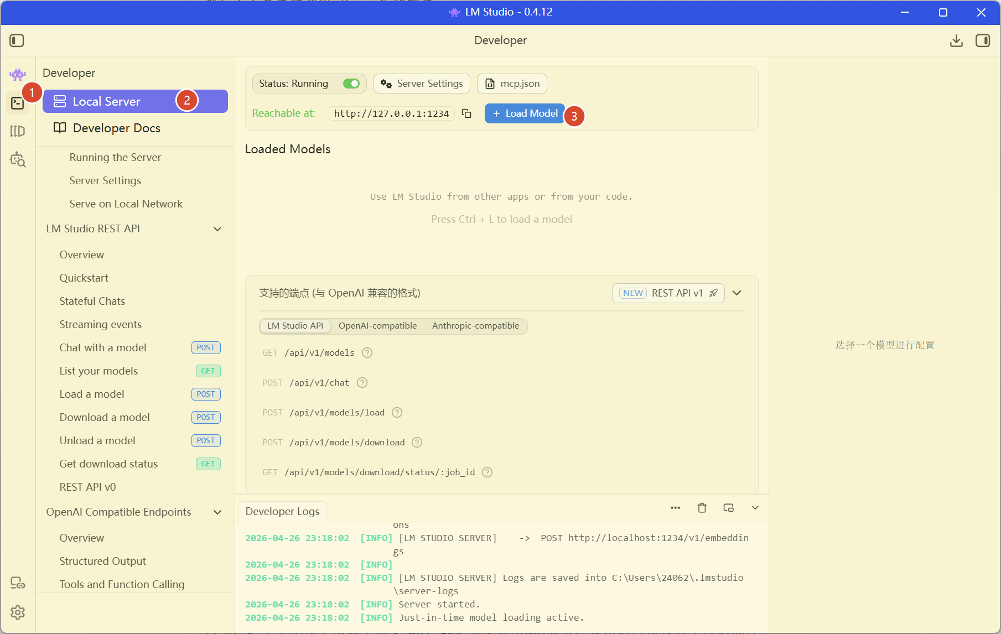Open the mcp.json button
The height and width of the screenshot is (634, 1001).
pos(512,84)
